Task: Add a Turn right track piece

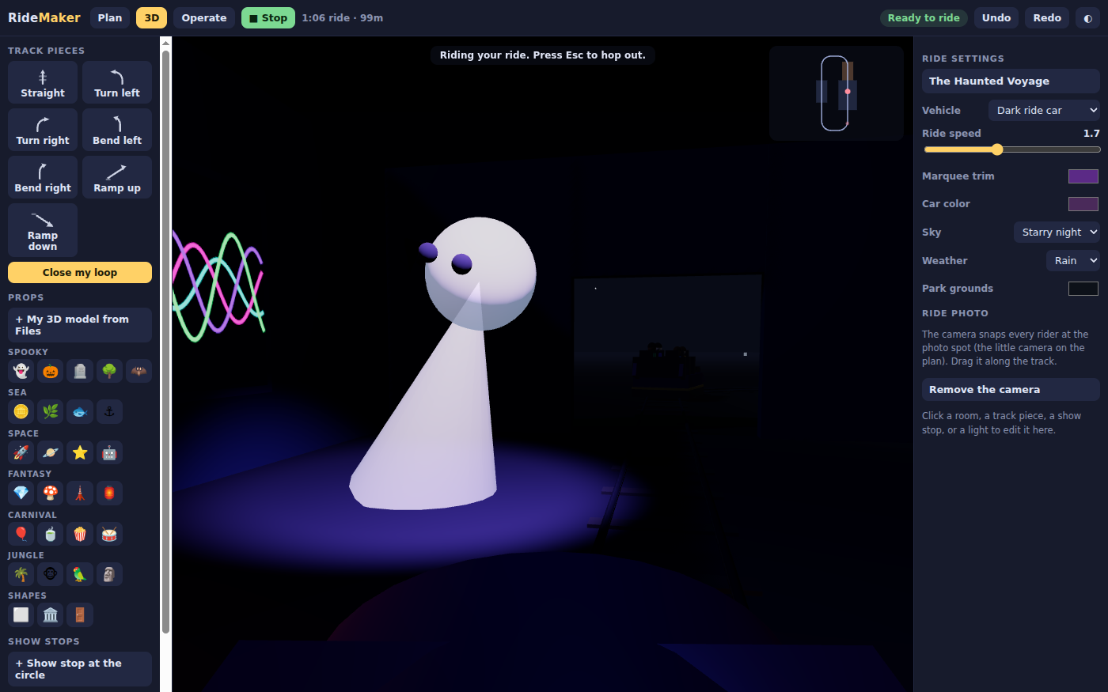Action: 43,130
